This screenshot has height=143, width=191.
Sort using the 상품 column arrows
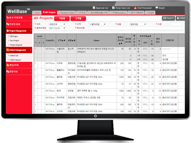[74, 41]
